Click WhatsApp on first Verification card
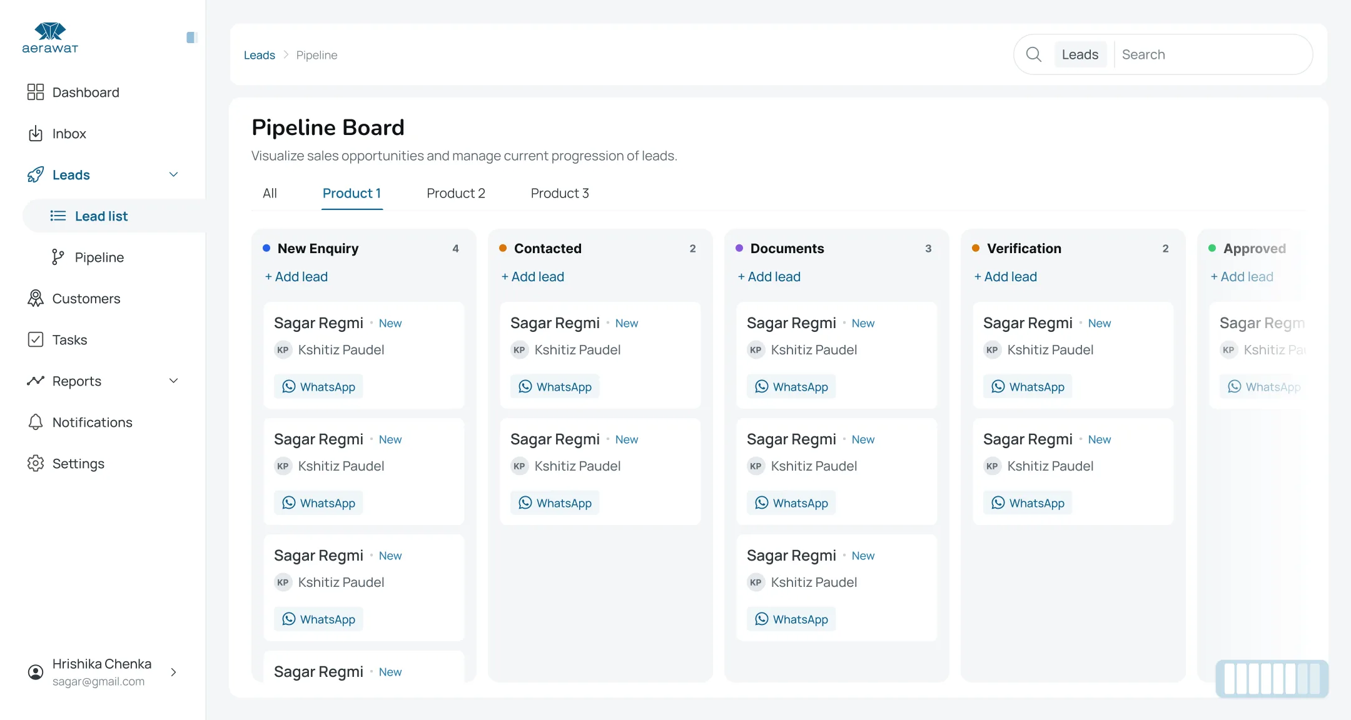This screenshot has height=720, width=1351. (x=1028, y=386)
